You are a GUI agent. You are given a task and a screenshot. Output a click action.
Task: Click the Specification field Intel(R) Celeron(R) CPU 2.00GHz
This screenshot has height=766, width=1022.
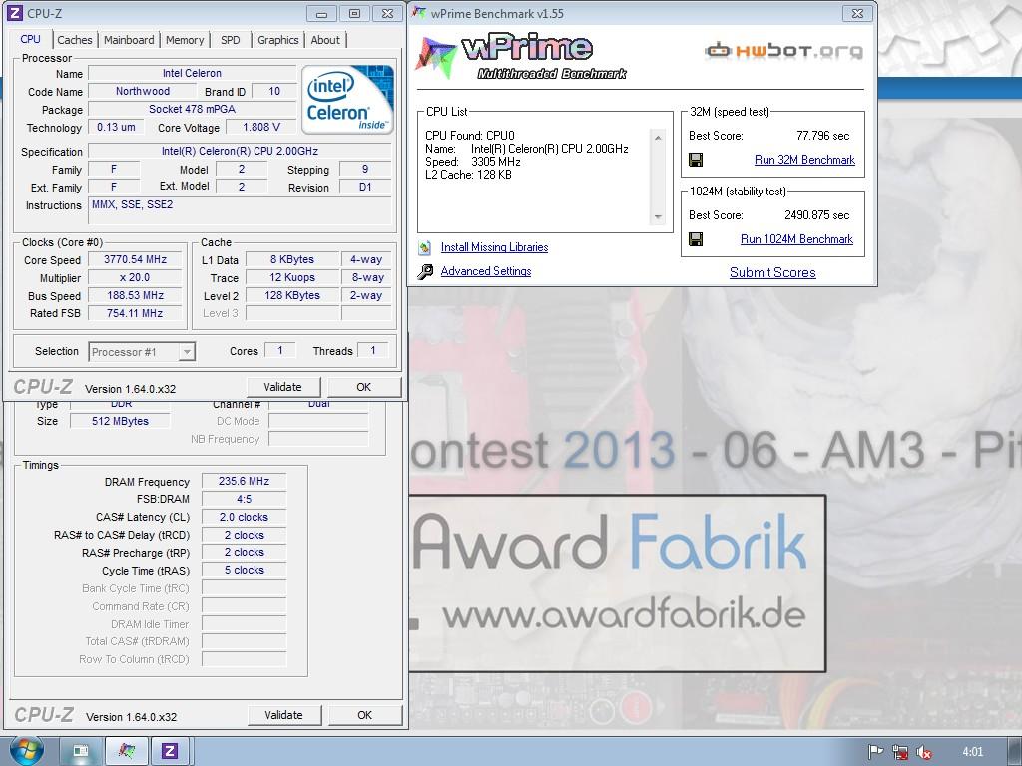point(240,151)
